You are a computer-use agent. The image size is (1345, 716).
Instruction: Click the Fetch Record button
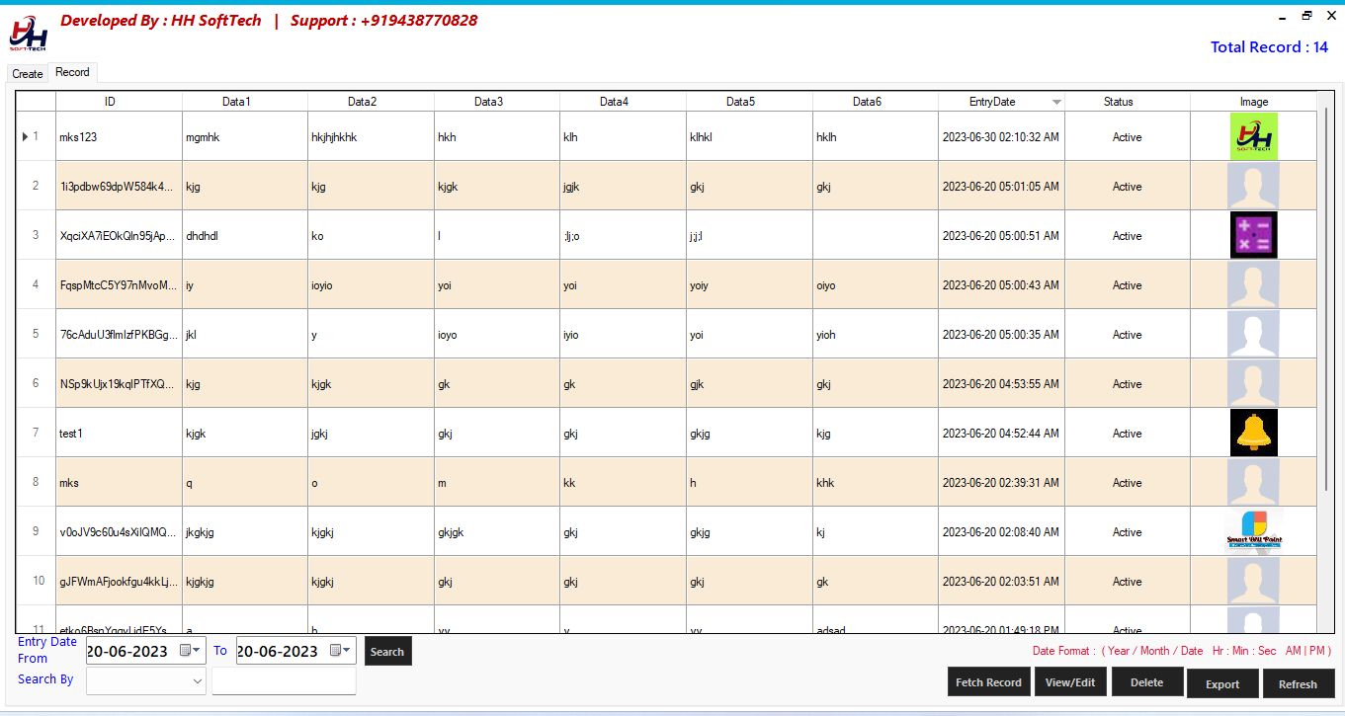click(x=988, y=682)
